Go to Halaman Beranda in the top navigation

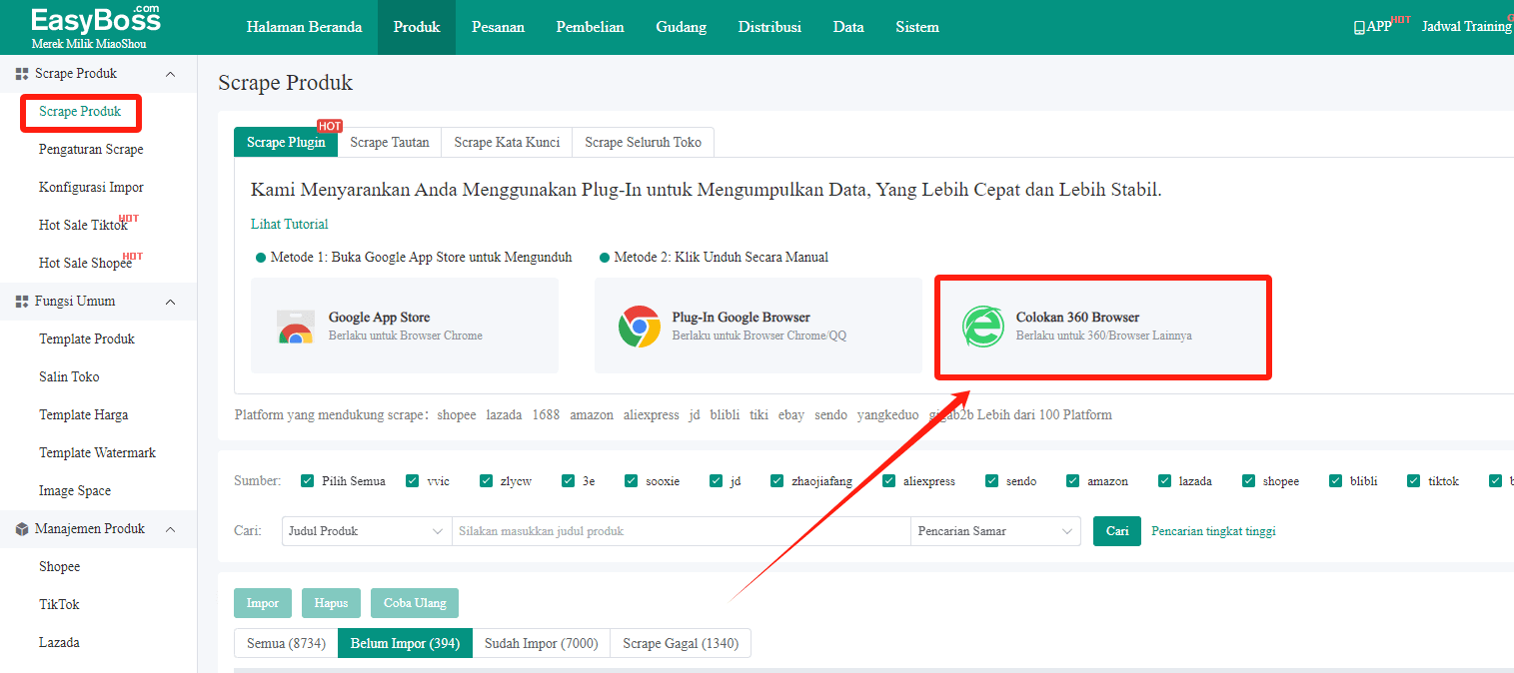point(304,27)
